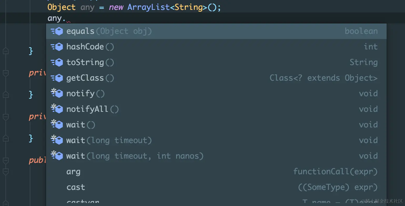
Task: Click the 'new' keyword in the declaration
Action: coord(116,7)
